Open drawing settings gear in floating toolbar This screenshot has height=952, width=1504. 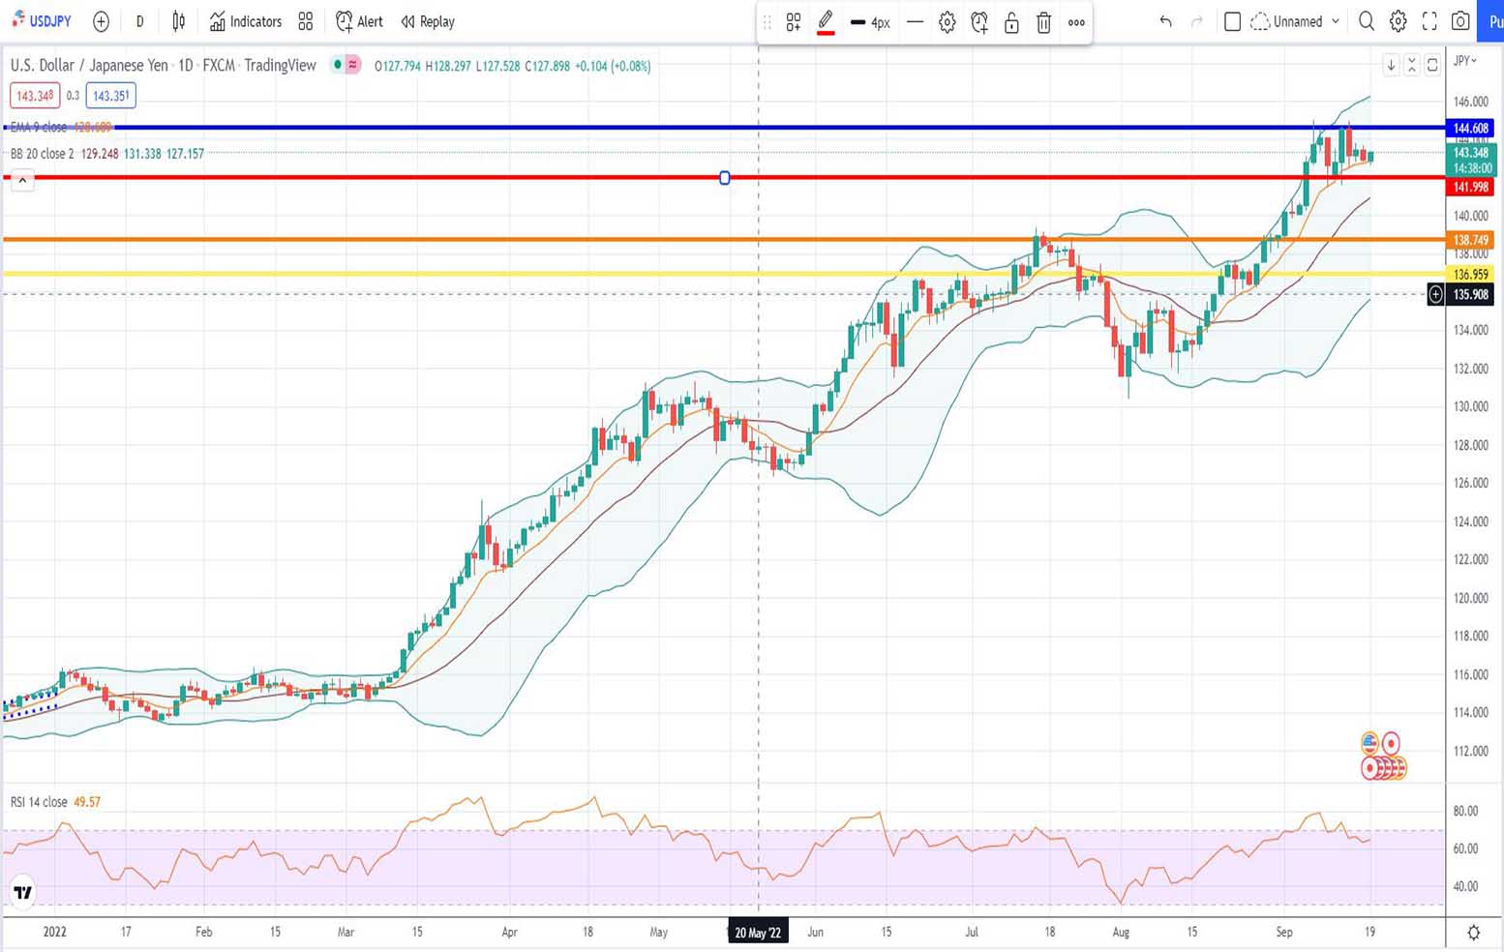point(947,22)
